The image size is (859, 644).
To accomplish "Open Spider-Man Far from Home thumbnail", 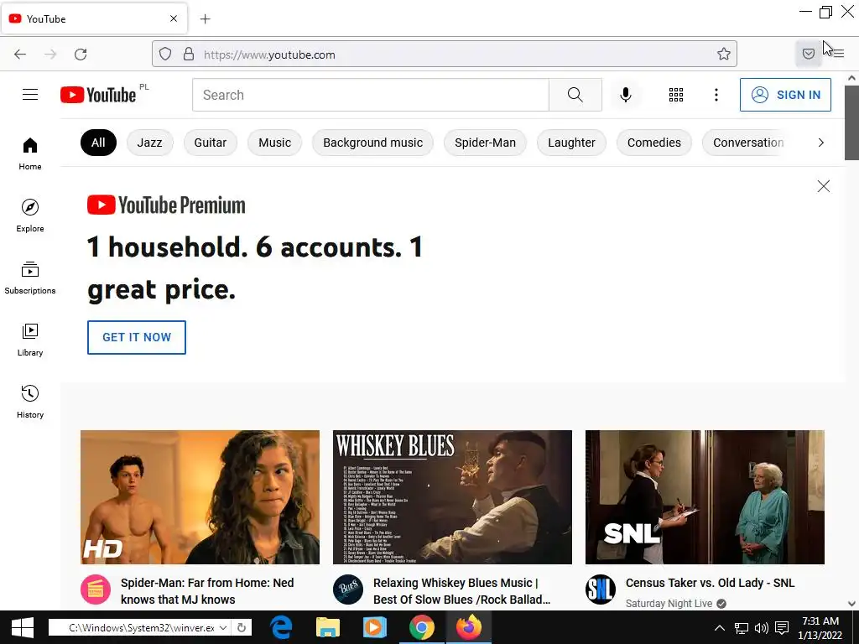I will point(200,497).
